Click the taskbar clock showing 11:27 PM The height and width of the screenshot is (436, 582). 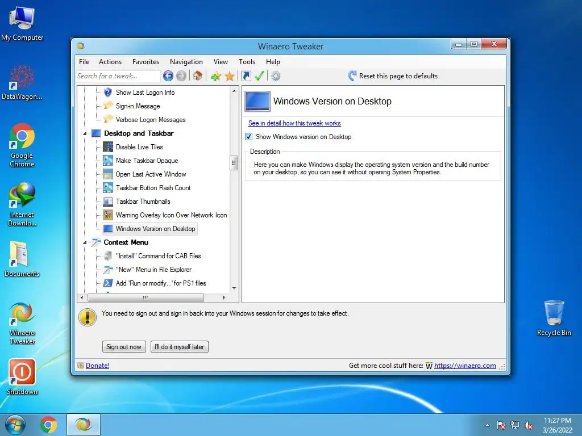[557, 425]
